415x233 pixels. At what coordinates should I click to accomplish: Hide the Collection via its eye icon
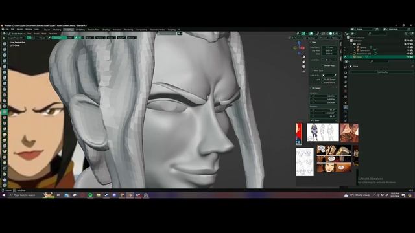tap(409, 41)
